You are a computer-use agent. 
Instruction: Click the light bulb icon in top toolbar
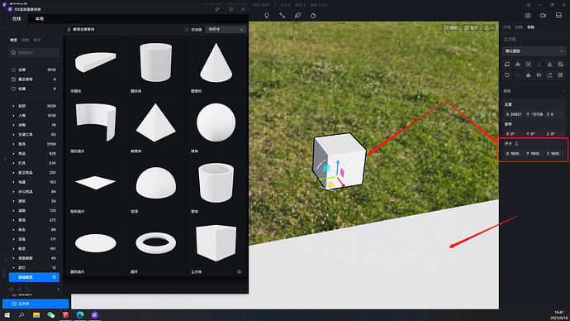[267, 16]
